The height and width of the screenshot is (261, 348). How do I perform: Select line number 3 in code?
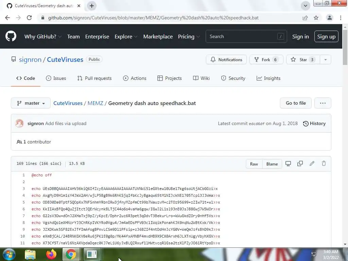pyautogui.click(x=23, y=189)
